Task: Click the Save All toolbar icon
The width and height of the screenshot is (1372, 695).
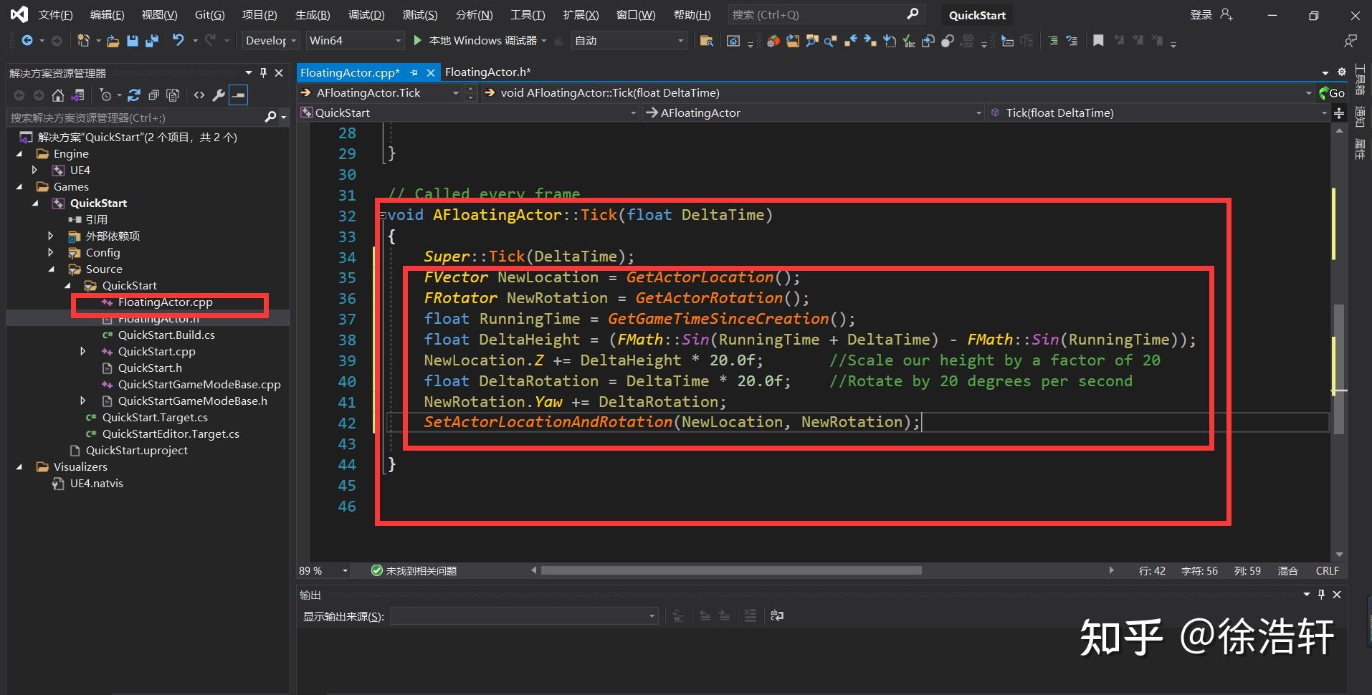Action: click(x=151, y=41)
